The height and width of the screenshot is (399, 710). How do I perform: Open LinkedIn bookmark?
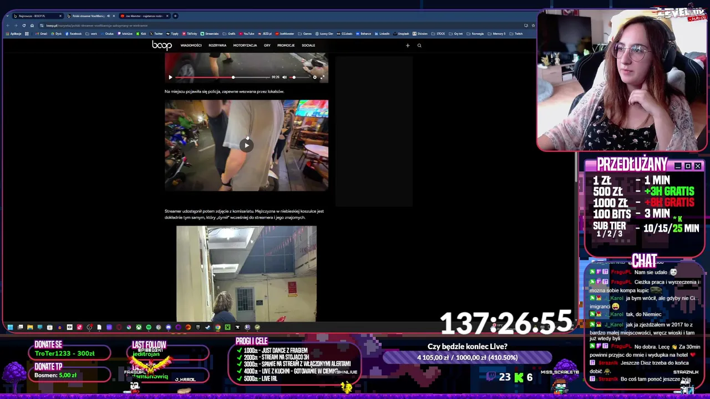[x=382, y=34]
